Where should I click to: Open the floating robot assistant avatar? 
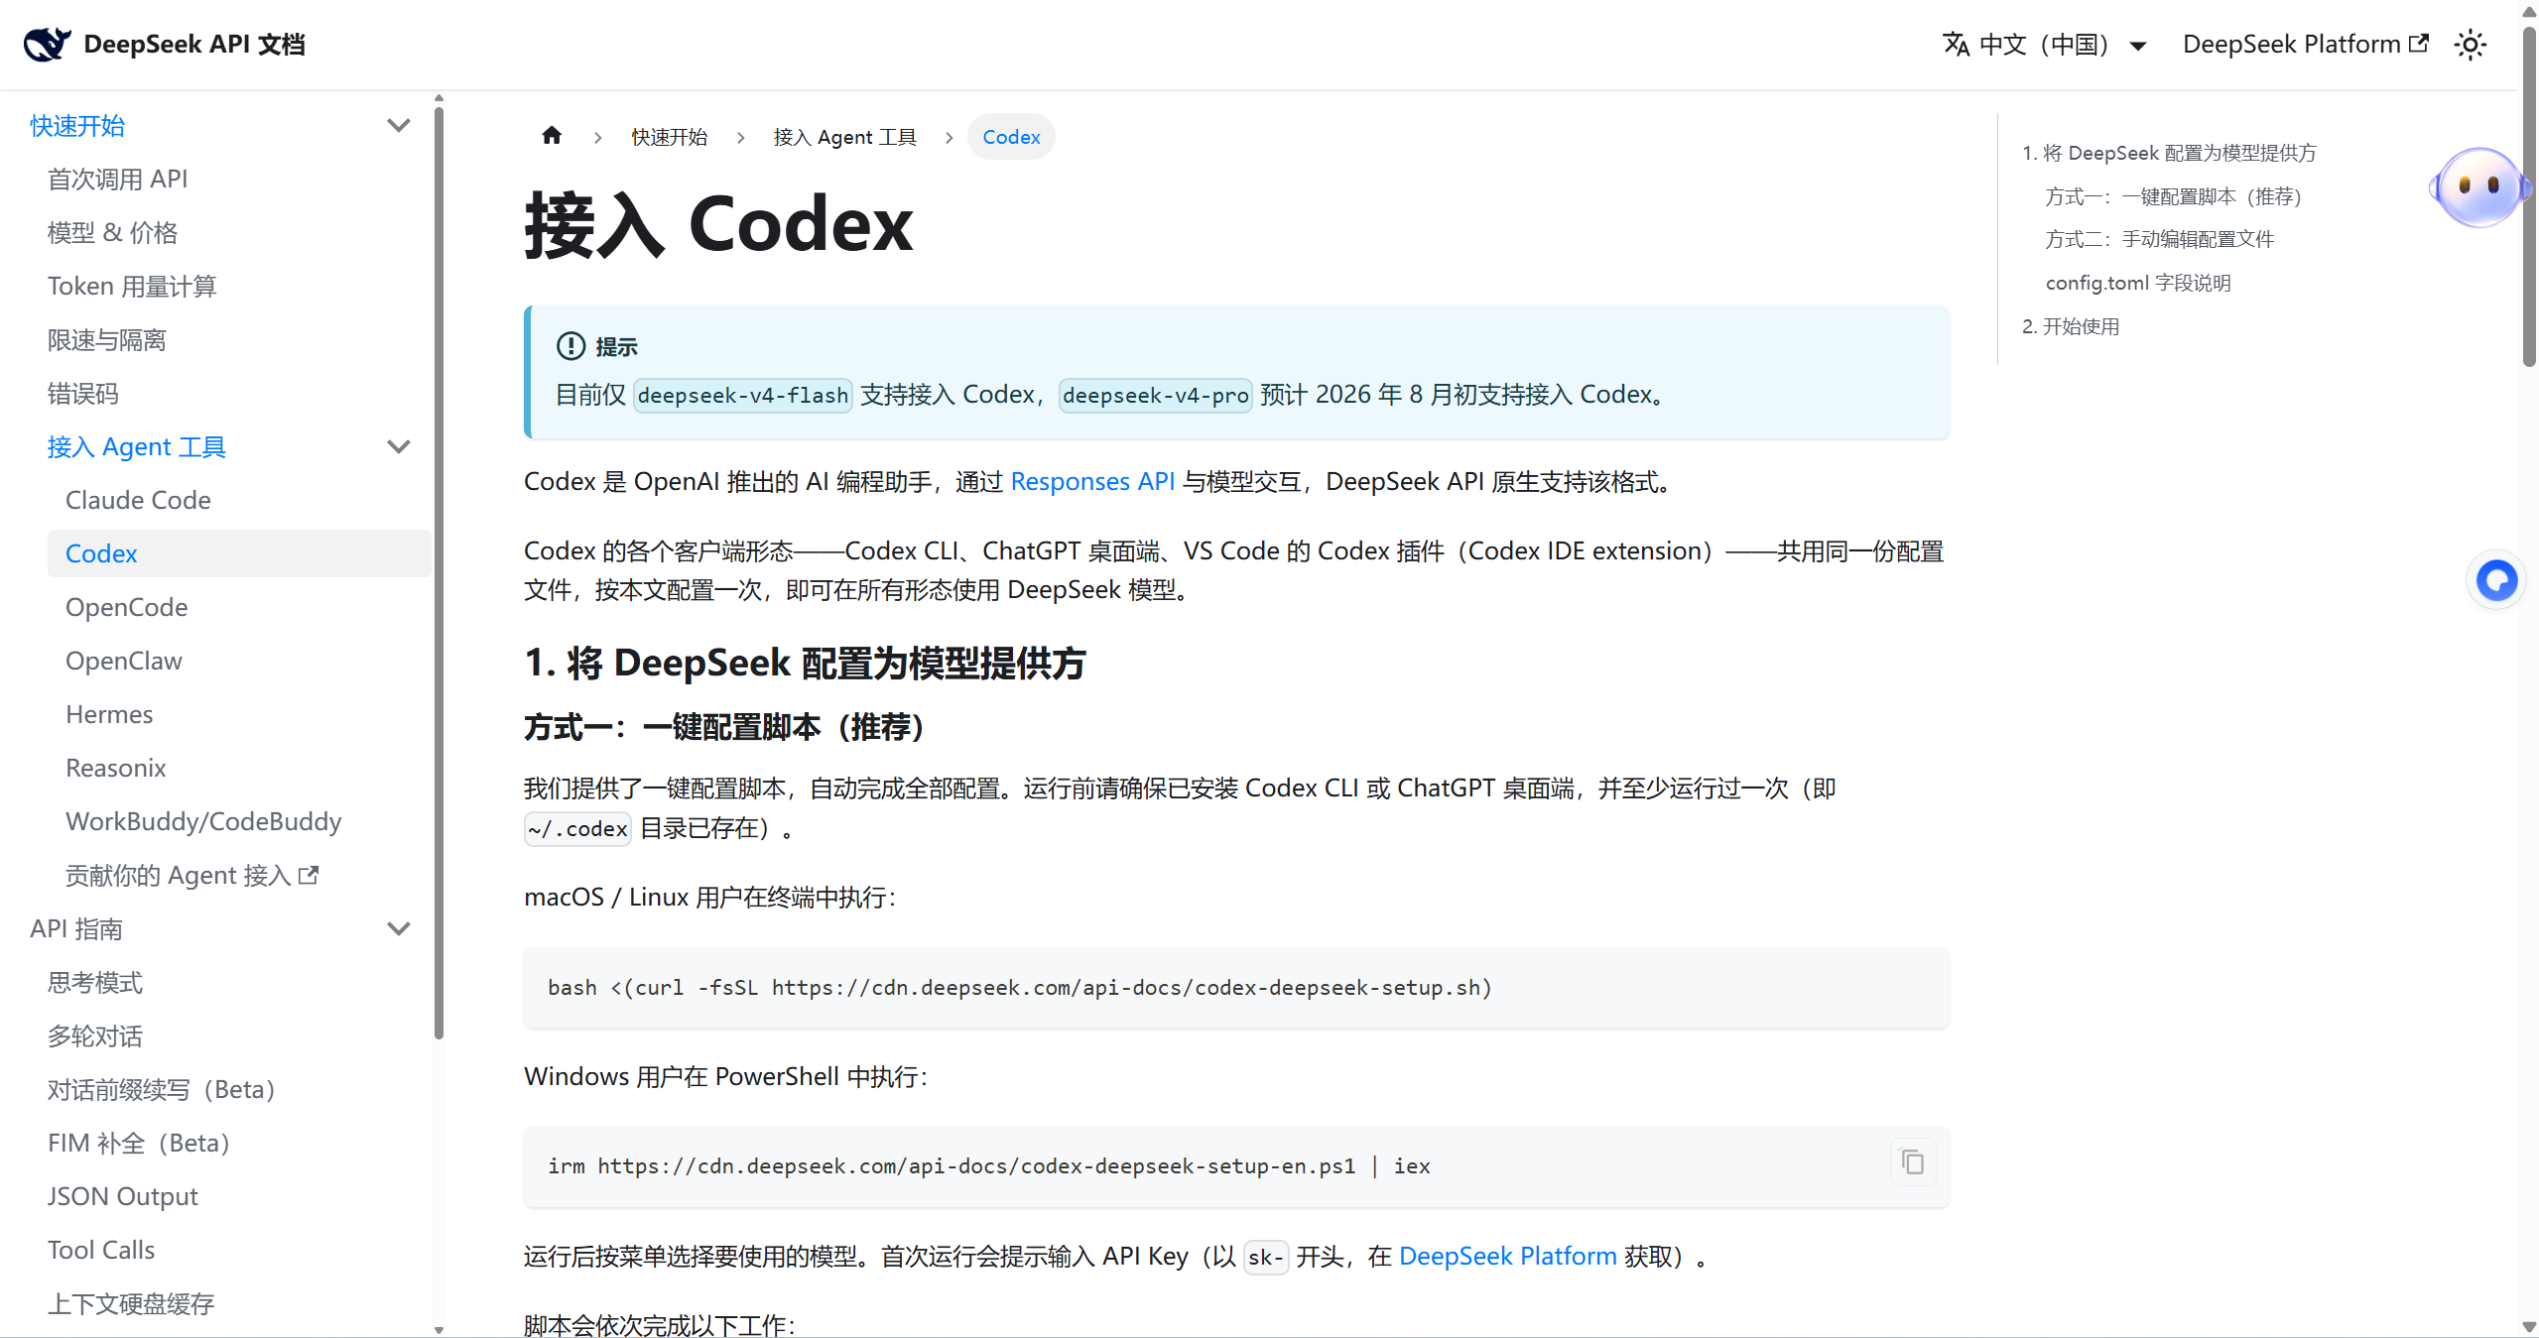click(x=2477, y=186)
